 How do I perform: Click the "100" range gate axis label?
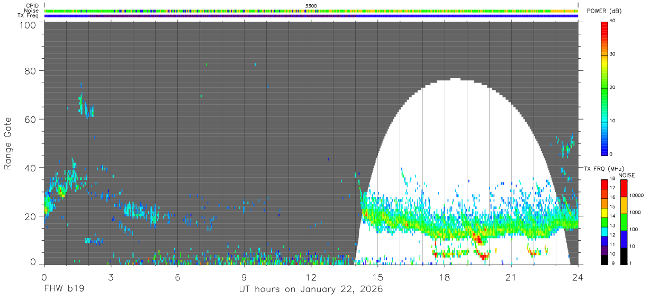[x=28, y=25]
